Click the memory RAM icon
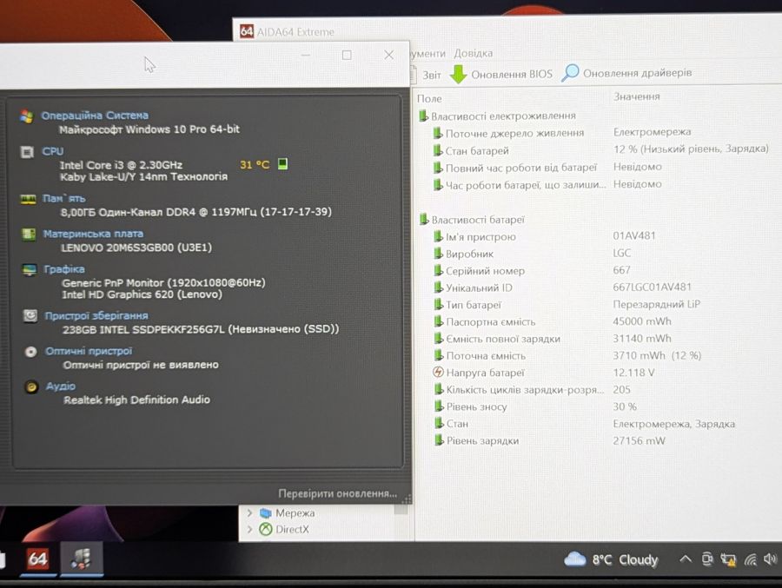The image size is (782, 588). 28,200
